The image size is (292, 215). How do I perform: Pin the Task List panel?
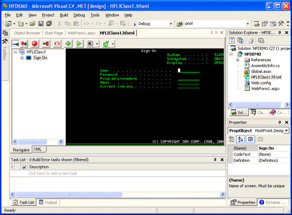tap(215, 160)
